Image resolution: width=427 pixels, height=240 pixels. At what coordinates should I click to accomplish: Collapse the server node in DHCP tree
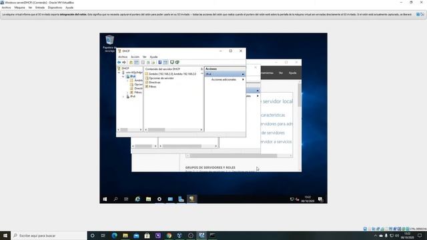click(x=119, y=73)
